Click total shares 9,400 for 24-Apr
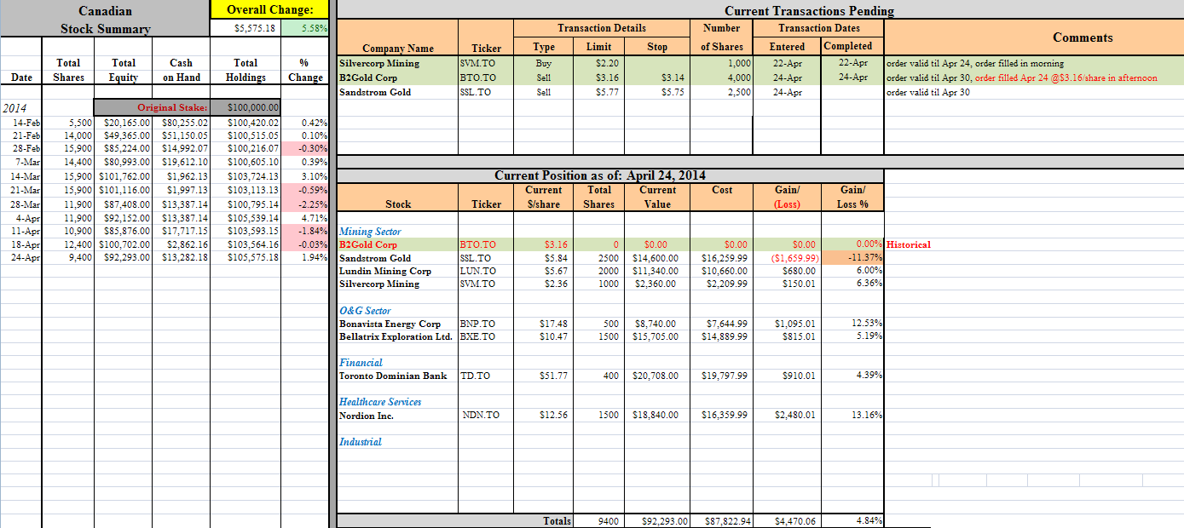 pos(68,257)
